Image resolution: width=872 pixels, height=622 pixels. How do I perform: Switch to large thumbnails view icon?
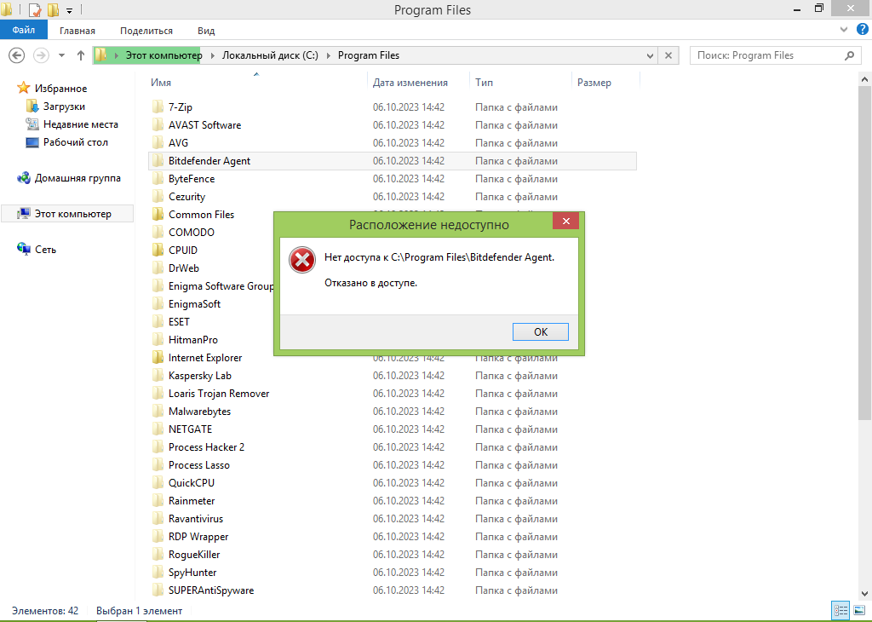coord(859,610)
